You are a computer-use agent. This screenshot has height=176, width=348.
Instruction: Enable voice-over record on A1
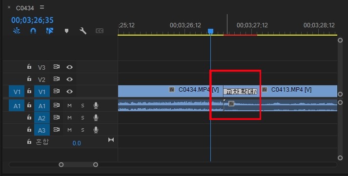[x=96, y=105]
